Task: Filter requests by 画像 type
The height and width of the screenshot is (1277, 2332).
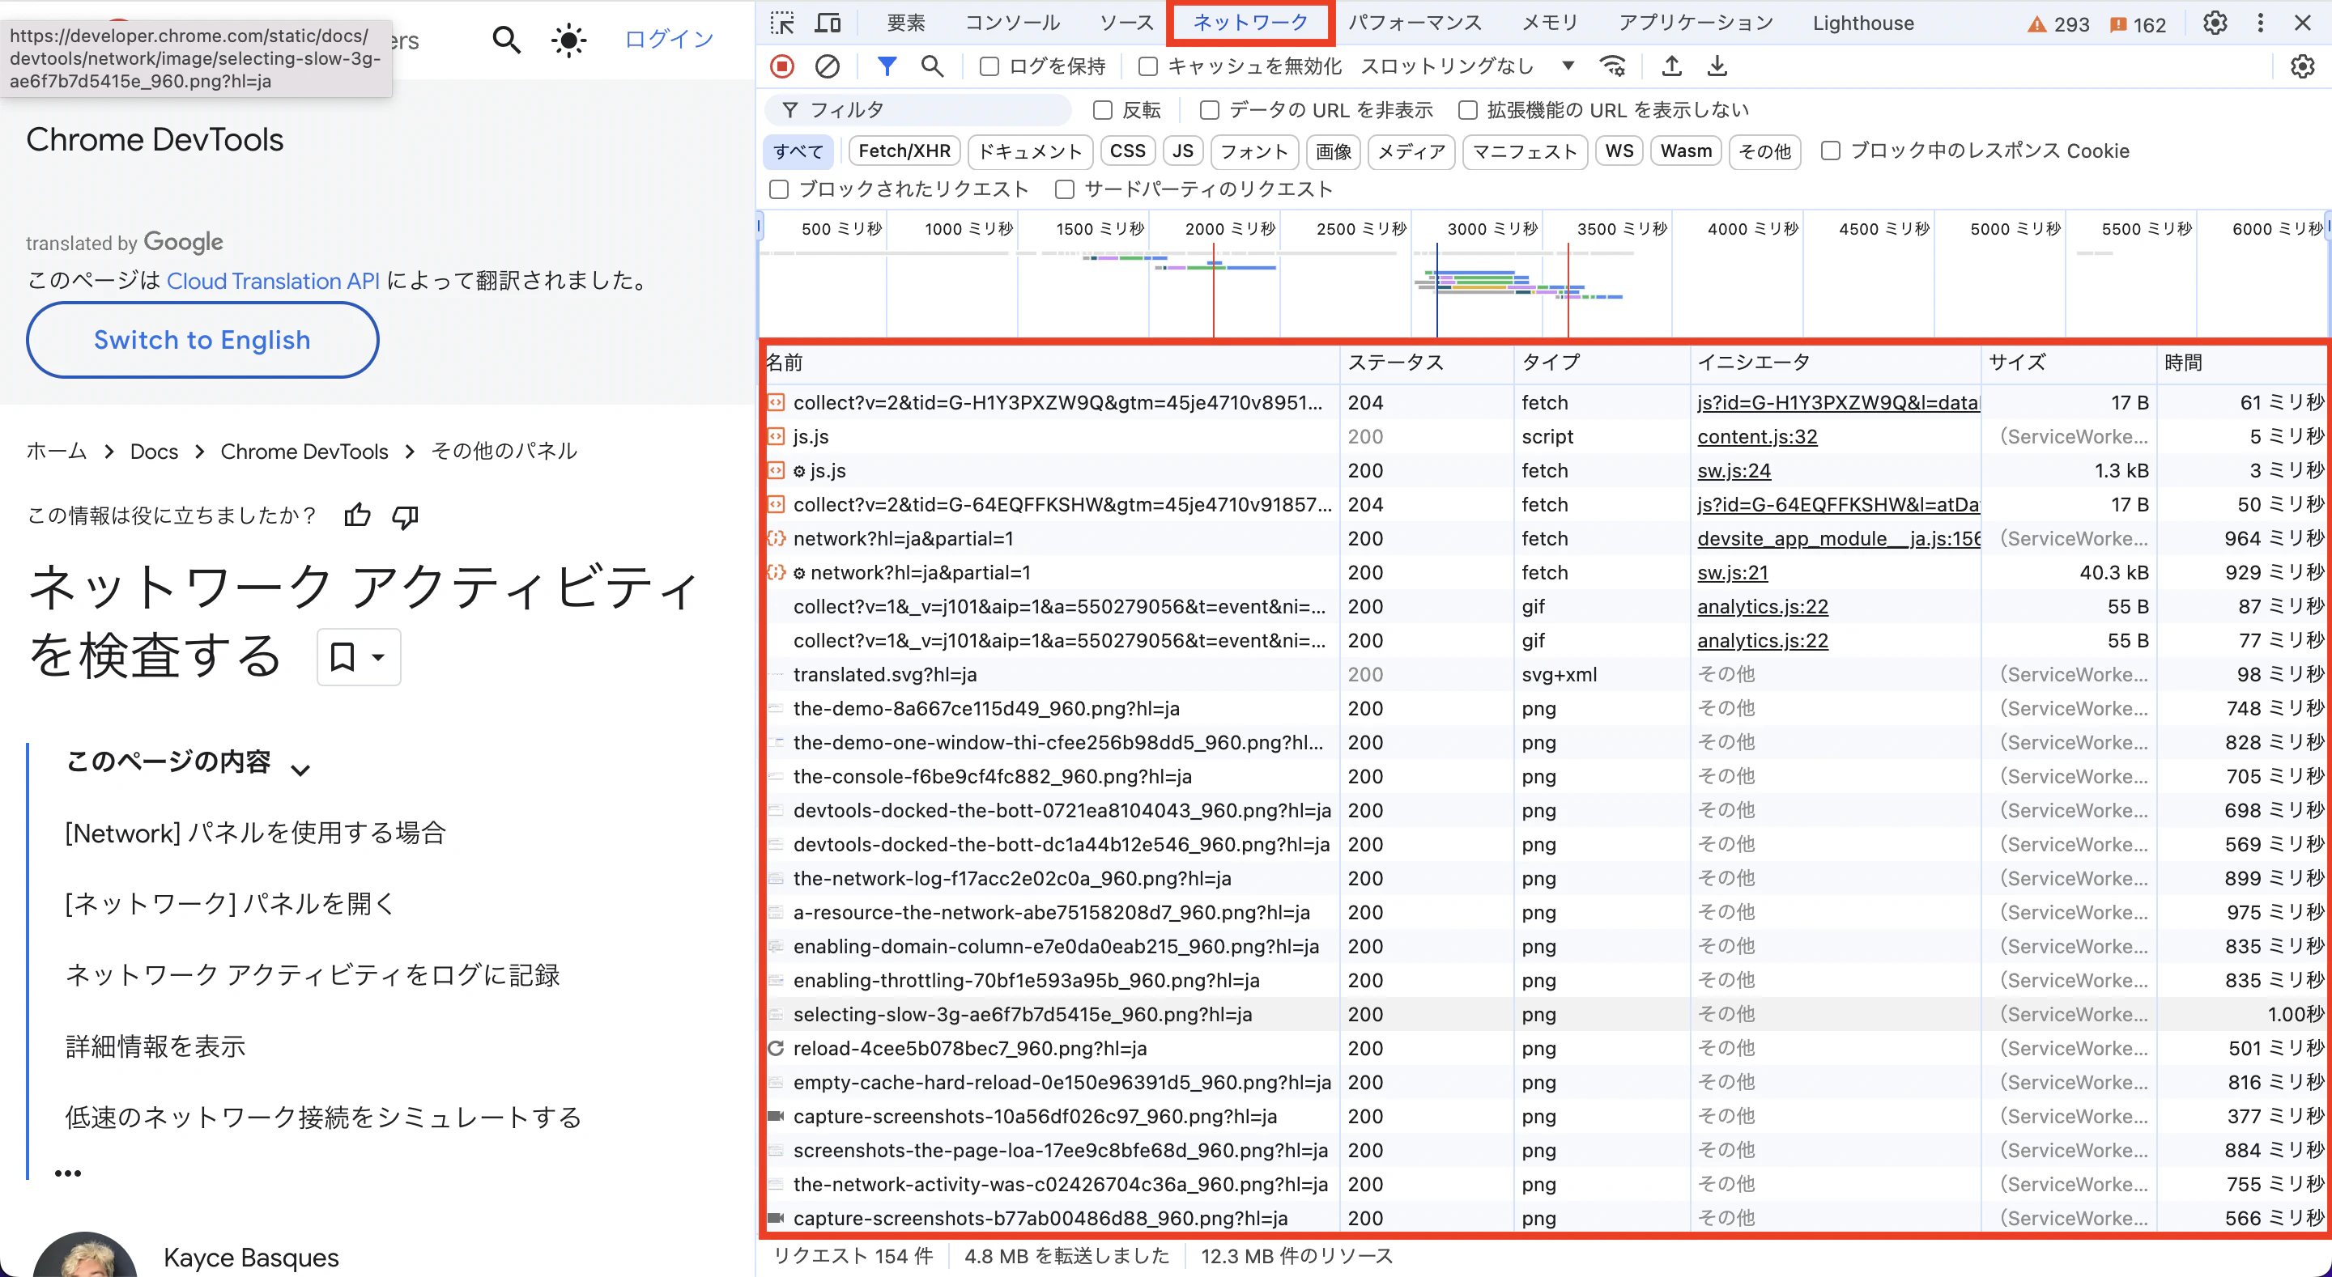Action: [1334, 151]
